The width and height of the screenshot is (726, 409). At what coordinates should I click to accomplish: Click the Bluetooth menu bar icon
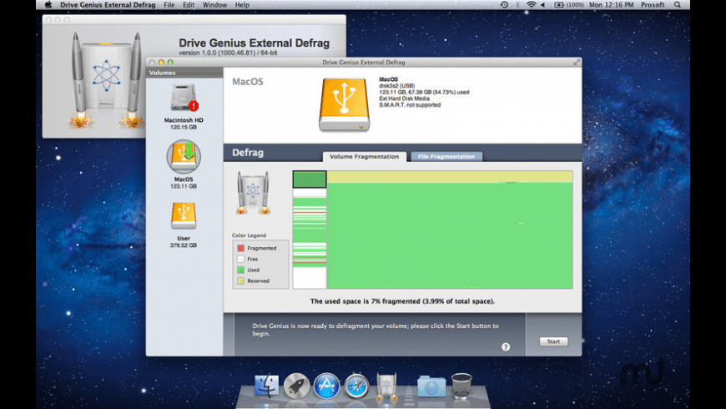pyautogui.click(x=517, y=5)
